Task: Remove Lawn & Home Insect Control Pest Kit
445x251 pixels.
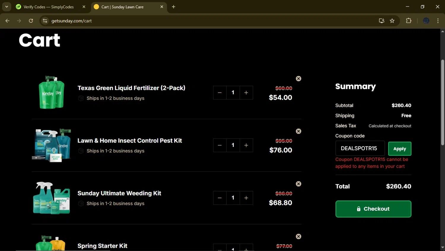Action: point(298,131)
